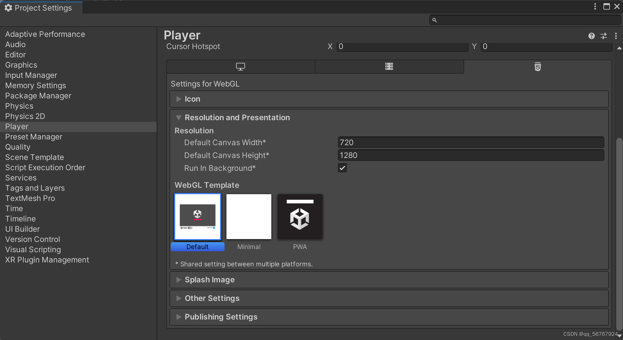Screen dimensions: 623x340
Task: Edit the Default Canvas Width value
Action: (471, 142)
